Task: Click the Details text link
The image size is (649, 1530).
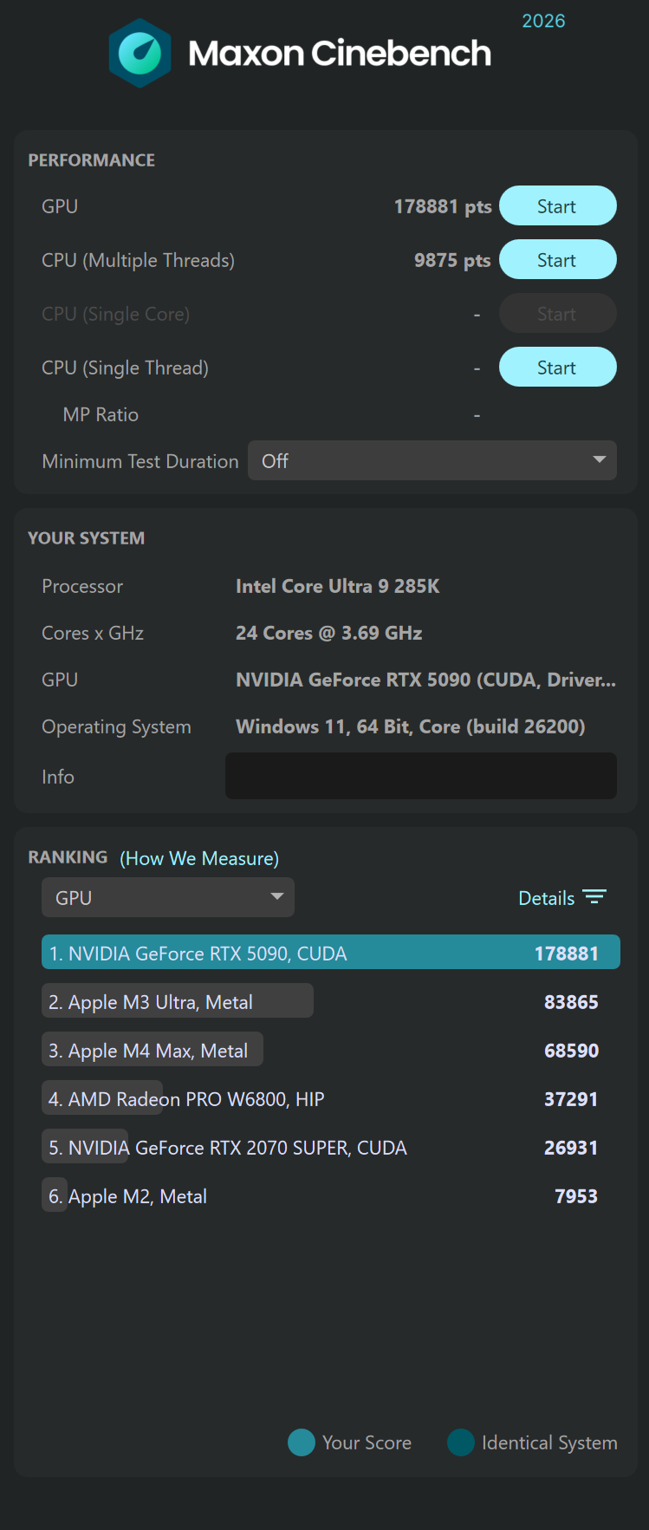Action: (546, 898)
